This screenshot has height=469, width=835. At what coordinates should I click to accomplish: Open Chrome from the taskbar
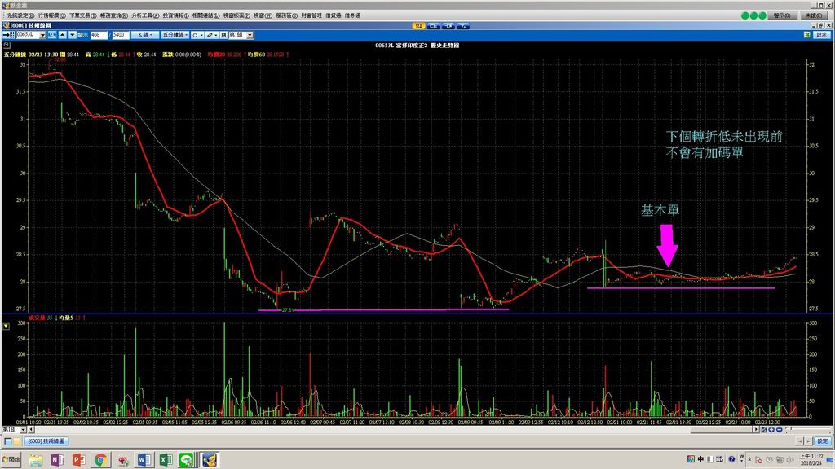[x=100, y=459]
